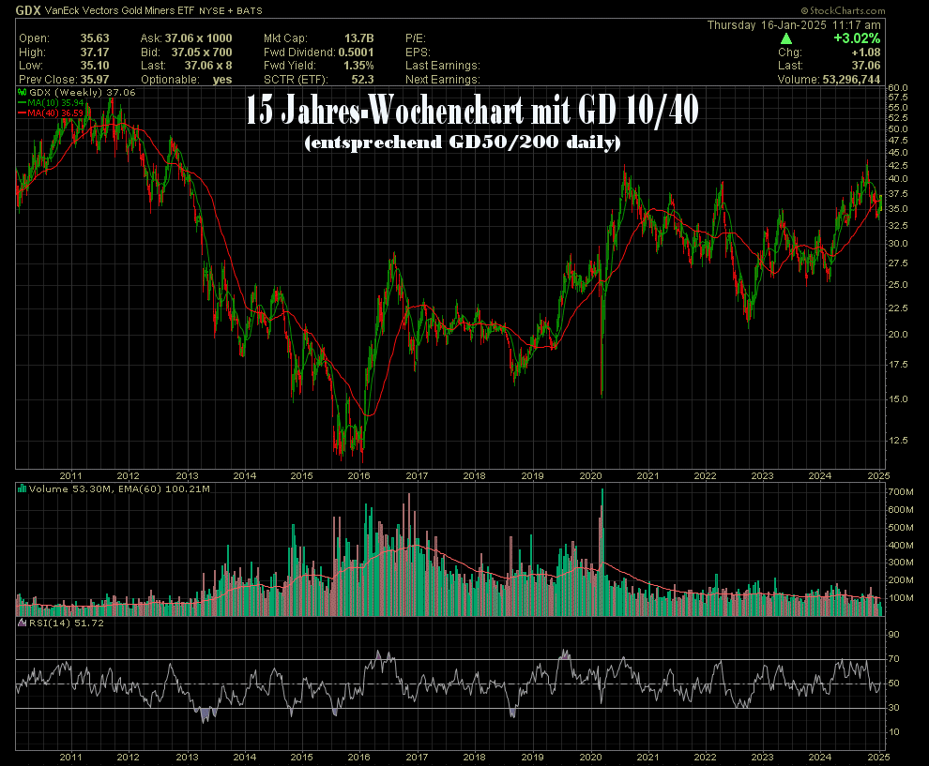Click the 12.5 price axis label

tap(898, 441)
